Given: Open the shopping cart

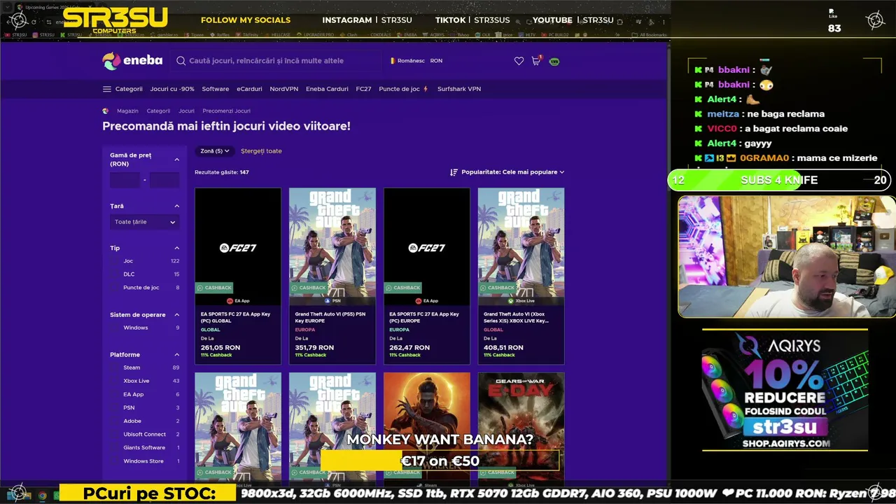Looking at the screenshot, I should pos(536,61).
